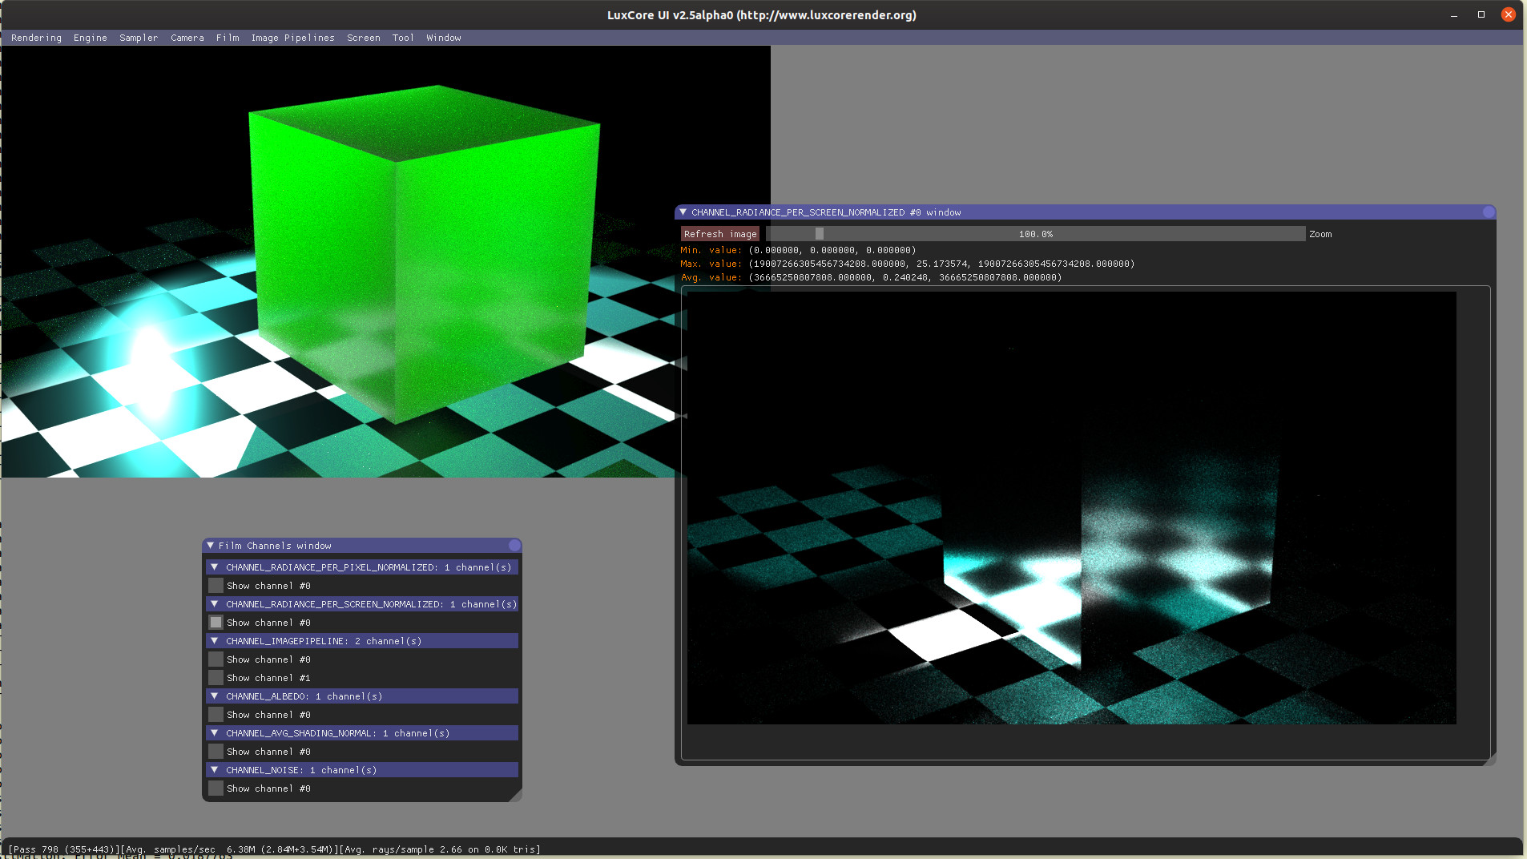Open the Image Pipelines menu
Image resolution: width=1527 pixels, height=859 pixels.
(x=292, y=38)
